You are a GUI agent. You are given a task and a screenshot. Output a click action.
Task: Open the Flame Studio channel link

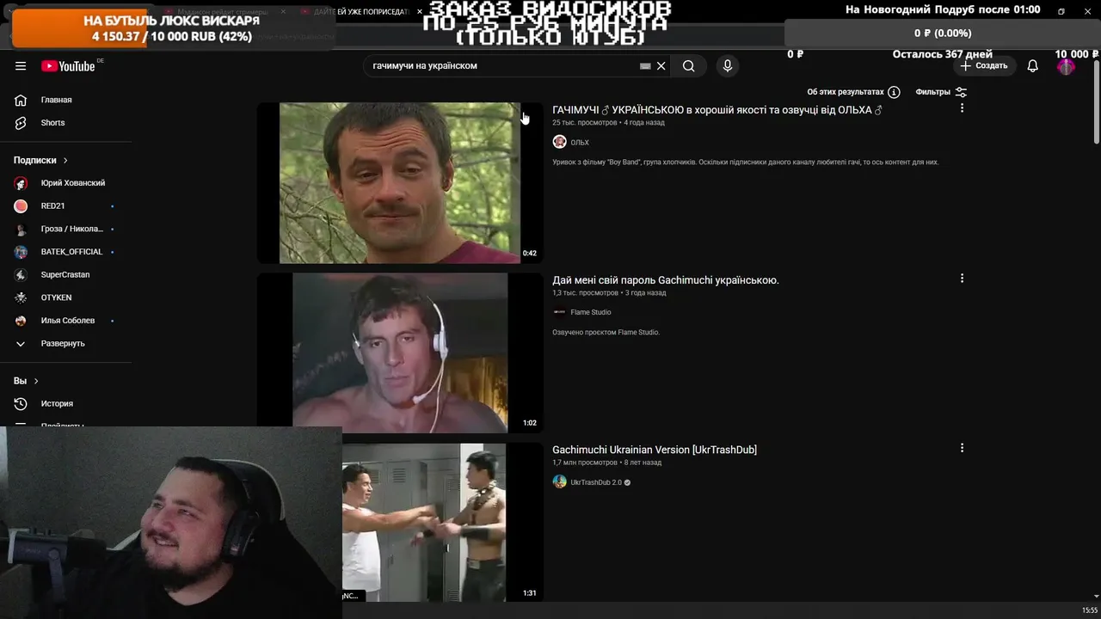[x=591, y=312]
